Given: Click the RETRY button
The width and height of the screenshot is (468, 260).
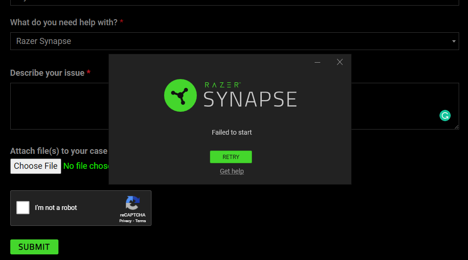Looking at the screenshot, I should [x=230, y=157].
